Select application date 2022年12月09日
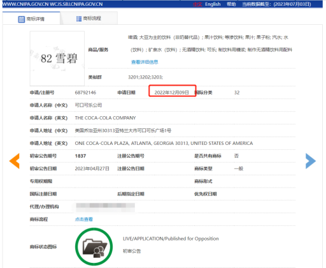The width and height of the screenshot is (326, 268). 172,93
